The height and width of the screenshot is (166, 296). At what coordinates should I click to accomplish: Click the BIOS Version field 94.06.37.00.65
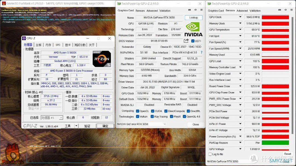pos(159,41)
